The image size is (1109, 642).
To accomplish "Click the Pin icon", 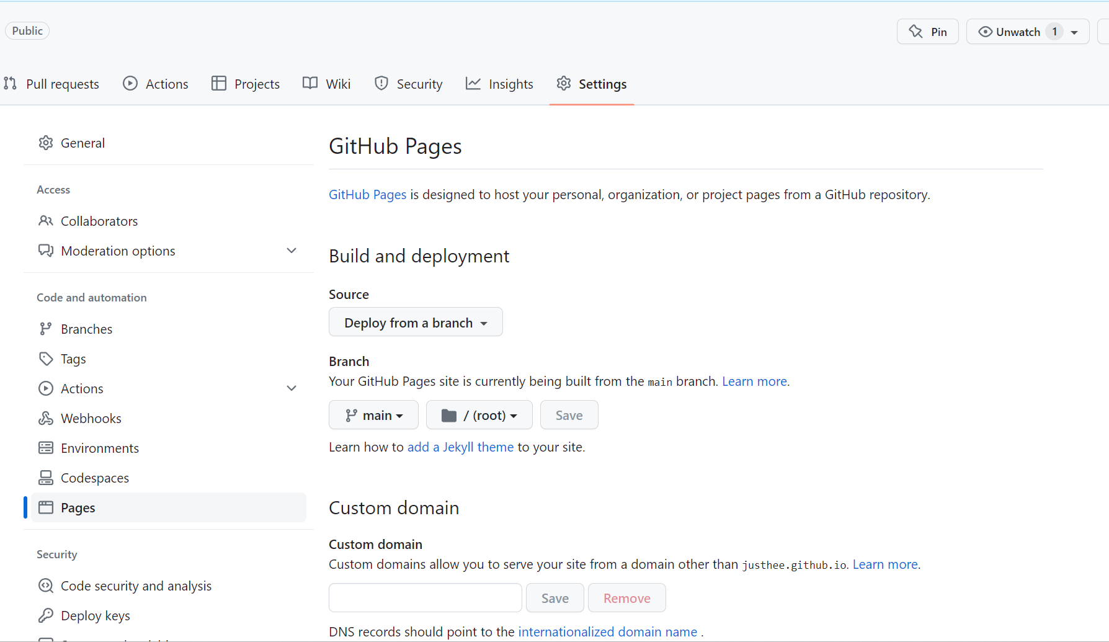I will coord(915,32).
